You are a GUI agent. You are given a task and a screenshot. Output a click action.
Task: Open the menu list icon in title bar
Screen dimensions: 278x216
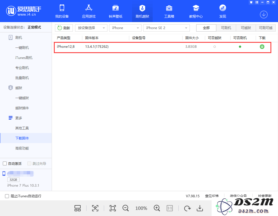click(x=257, y=2)
